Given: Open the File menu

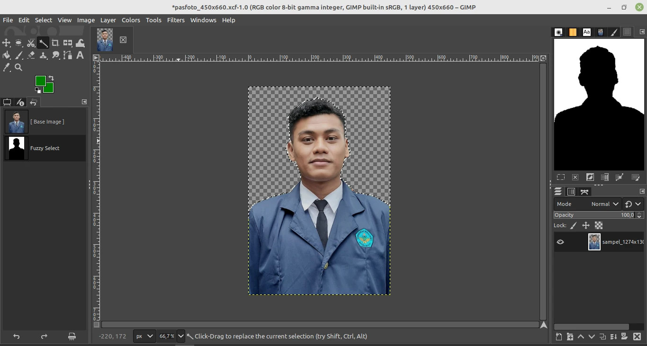Looking at the screenshot, I should [x=8, y=20].
